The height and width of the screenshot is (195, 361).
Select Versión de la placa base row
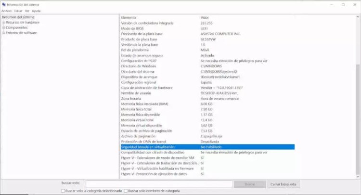[x=207, y=45]
